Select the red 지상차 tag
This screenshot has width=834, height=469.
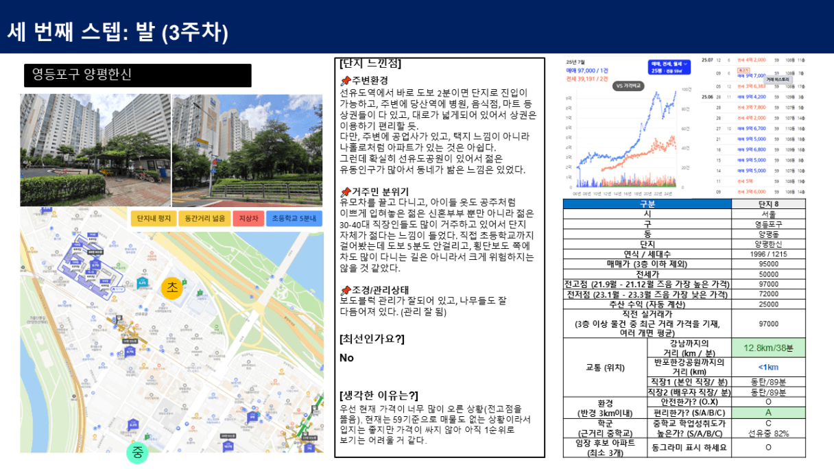[247, 219]
